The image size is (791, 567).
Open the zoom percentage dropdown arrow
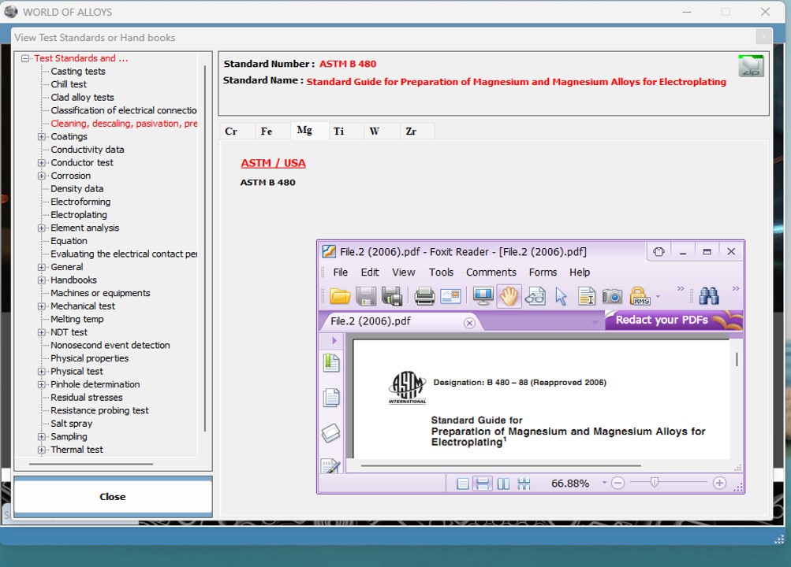tap(604, 483)
